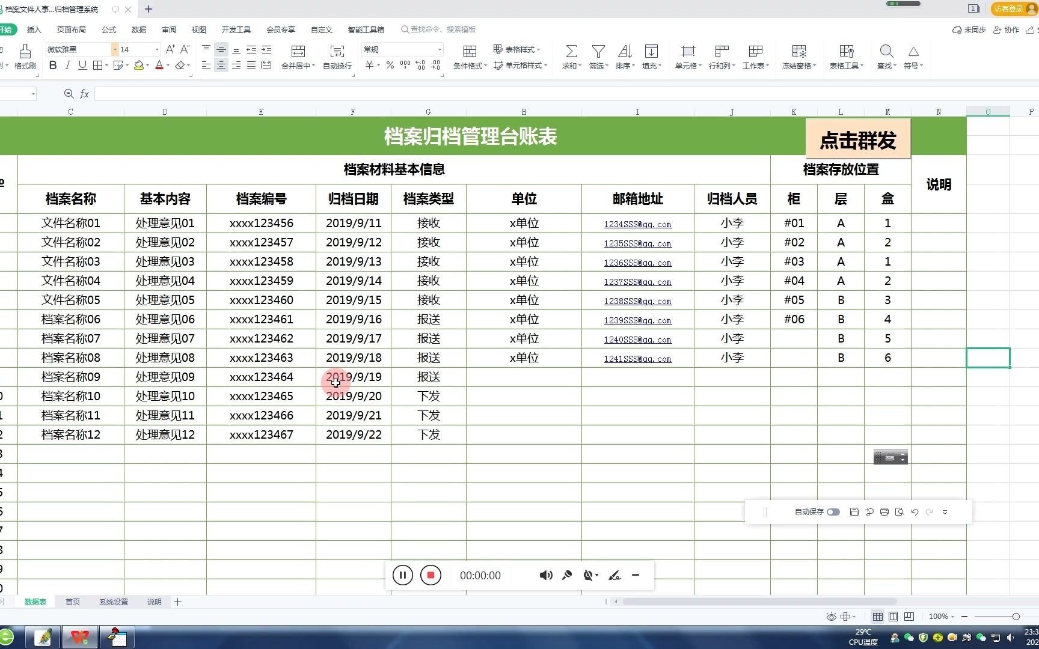1039x649 pixels.
Task: Apply align right to cells
Action: [236, 65]
